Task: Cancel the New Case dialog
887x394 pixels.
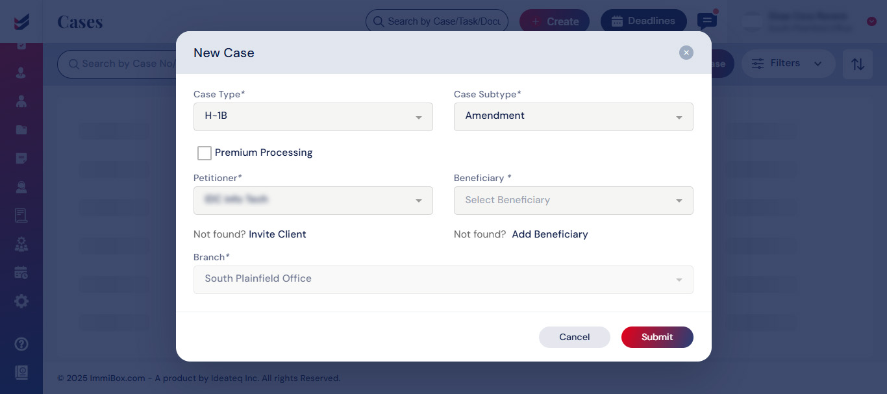Action: pyautogui.click(x=575, y=337)
